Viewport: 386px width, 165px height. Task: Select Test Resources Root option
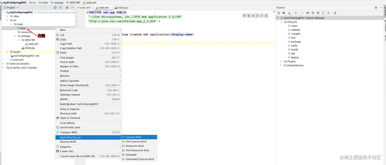click(139, 150)
